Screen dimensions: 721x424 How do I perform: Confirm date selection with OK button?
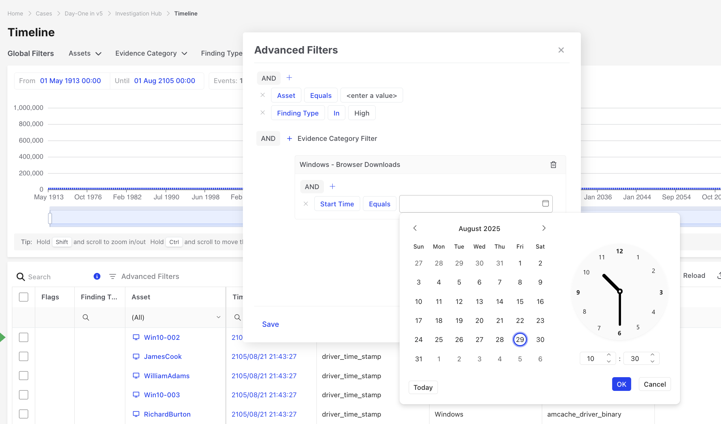coord(621,384)
